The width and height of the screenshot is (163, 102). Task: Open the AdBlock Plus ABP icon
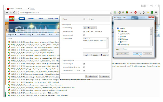click(135, 12)
